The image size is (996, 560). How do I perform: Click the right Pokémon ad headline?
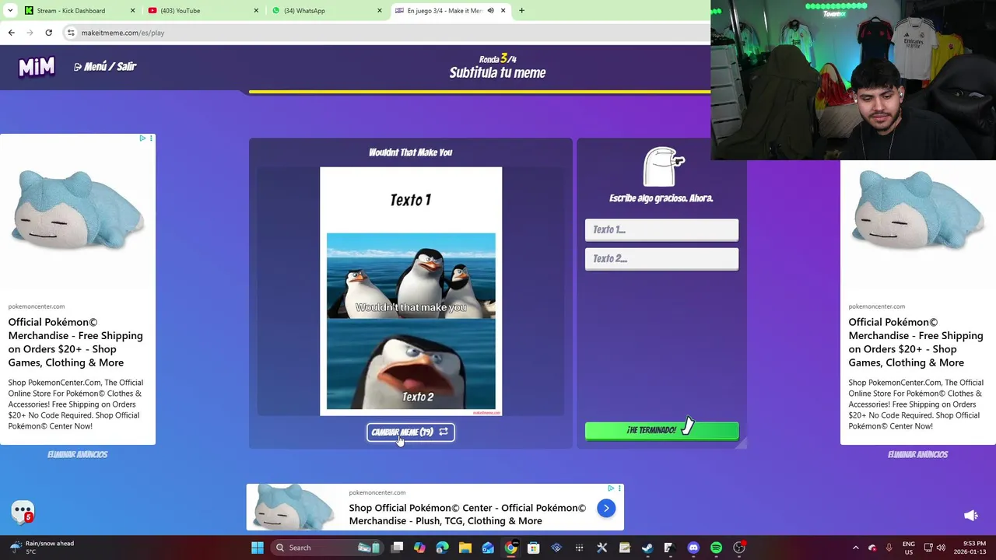pyautogui.click(x=916, y=342)
